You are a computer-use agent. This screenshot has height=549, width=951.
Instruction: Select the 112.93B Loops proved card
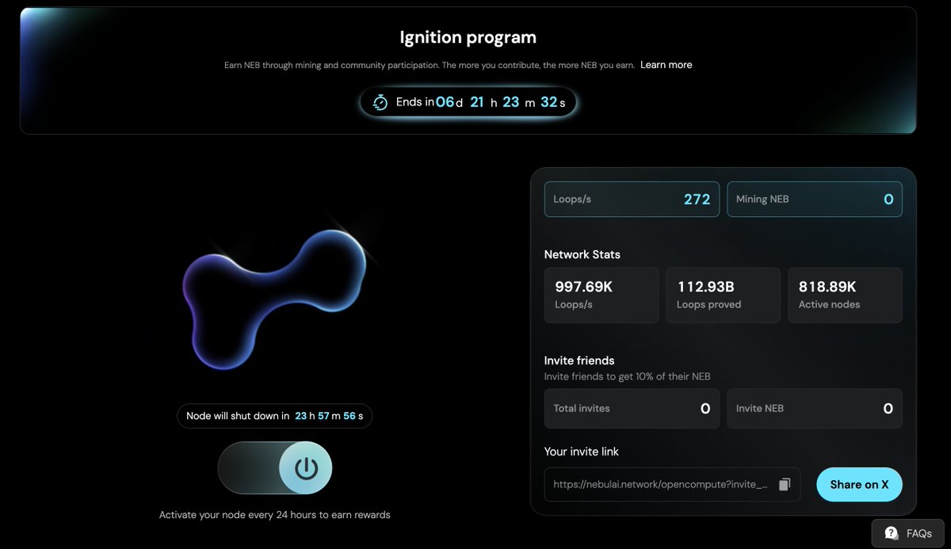(723, 295)
